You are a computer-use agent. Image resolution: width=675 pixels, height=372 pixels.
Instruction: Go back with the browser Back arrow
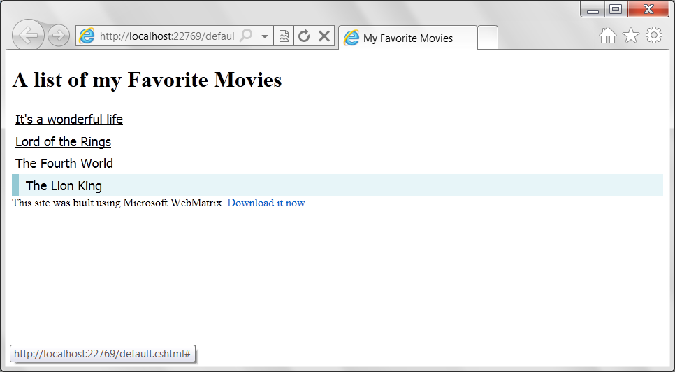[x=28, y=35]
